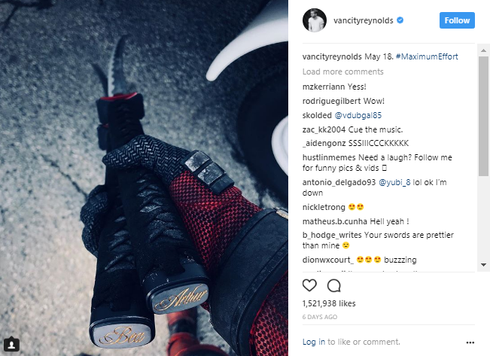Open the @vdubgal85 mention
Image resolution: width=490 pixels, height=356 pixels.
[358, 115]
